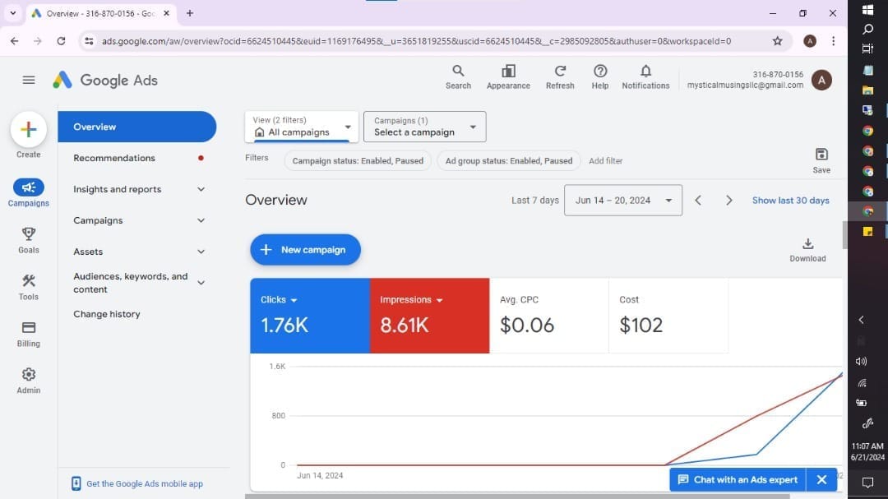Screen dimensions: 888x499
Task: Open the Admin gear icon
Action: (x=28, y=381)
